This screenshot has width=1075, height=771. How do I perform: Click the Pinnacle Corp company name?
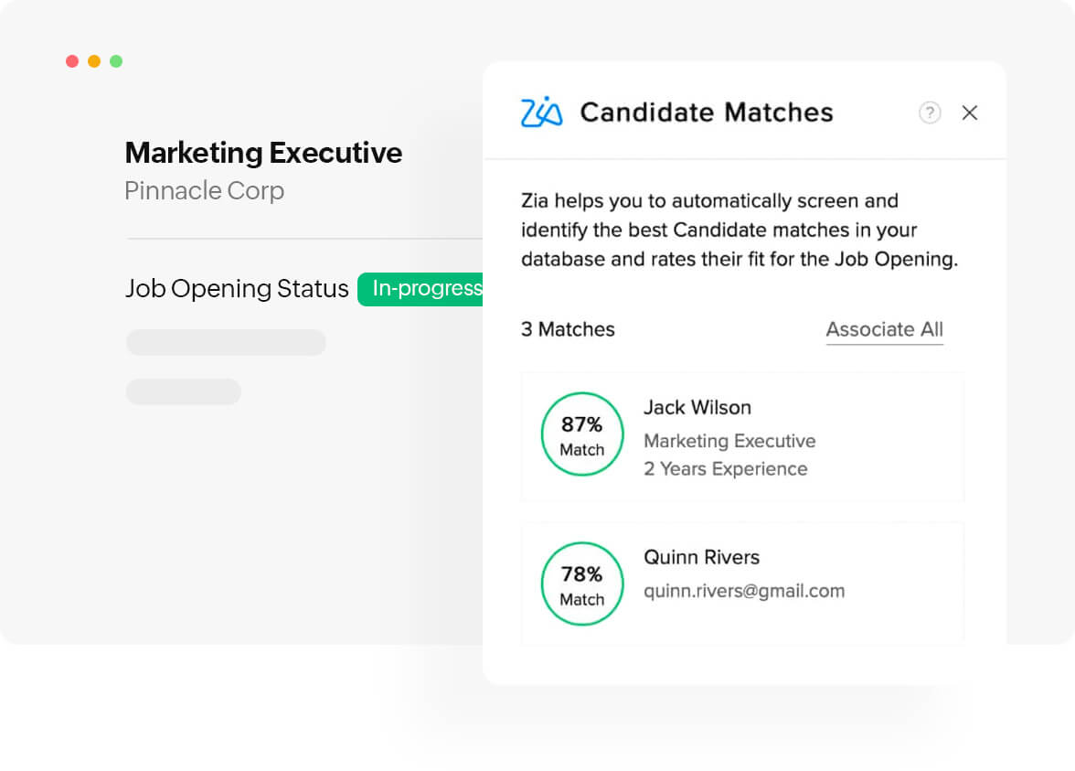click(x=204, y=190)
